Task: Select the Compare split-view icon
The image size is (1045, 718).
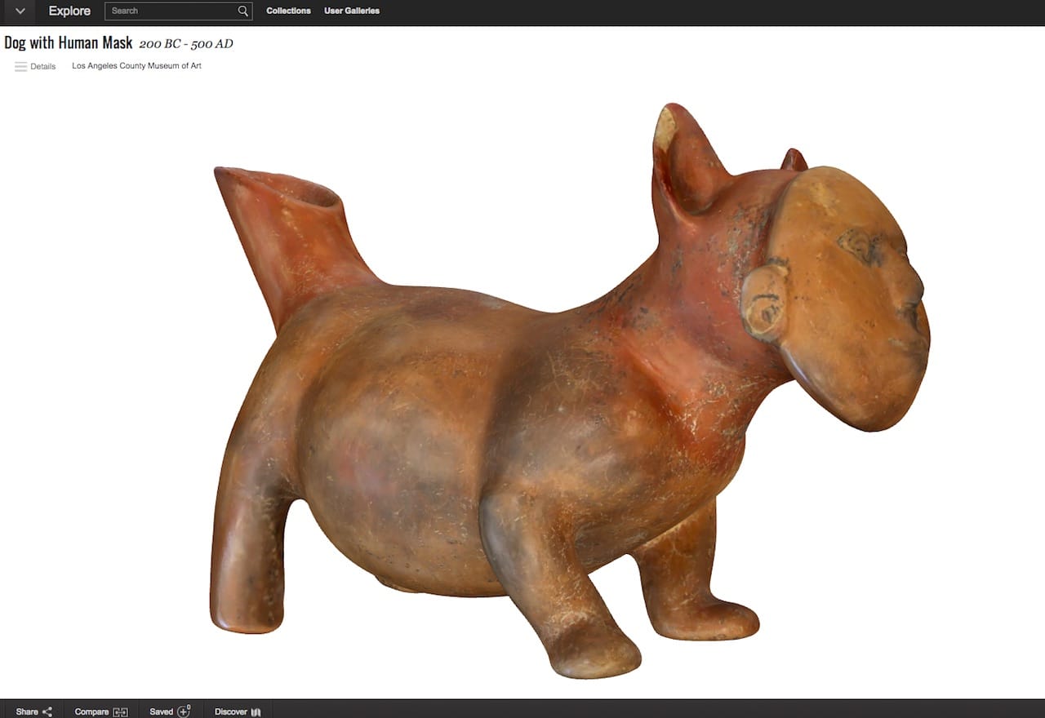Action: (118, 711)
